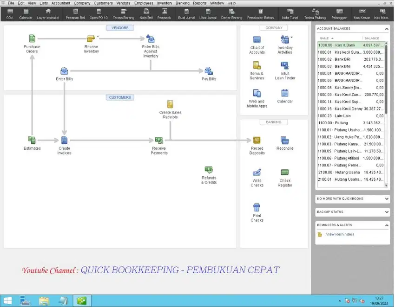
Task: Open the dropdown arrow beside Inventory Activities
Action: coord(292,37)
